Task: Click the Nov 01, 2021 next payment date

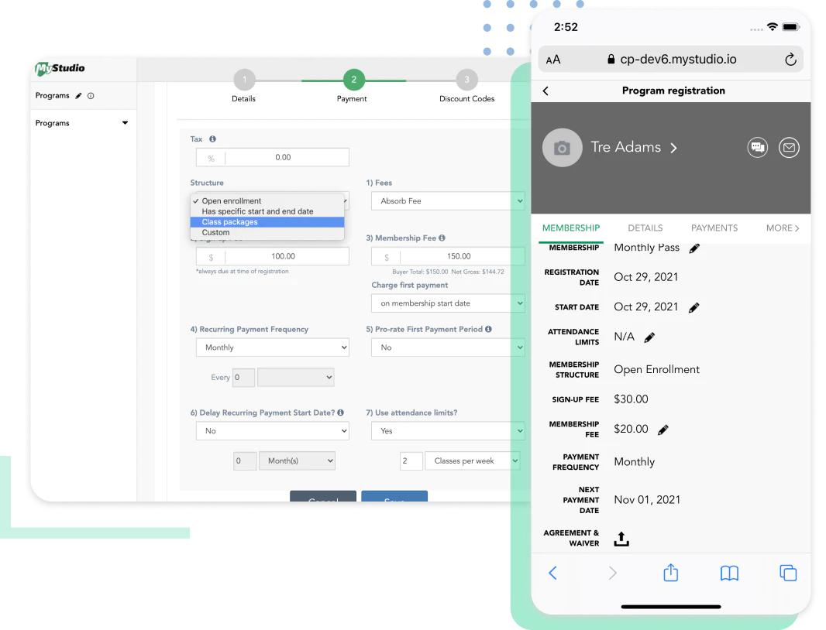Action: (x=647, y=500)
